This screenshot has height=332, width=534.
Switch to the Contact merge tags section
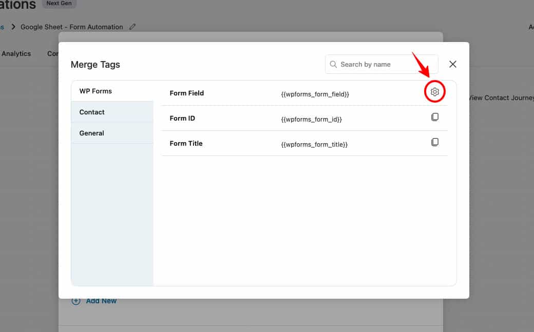pyautogui.click(x=91, y=112)
